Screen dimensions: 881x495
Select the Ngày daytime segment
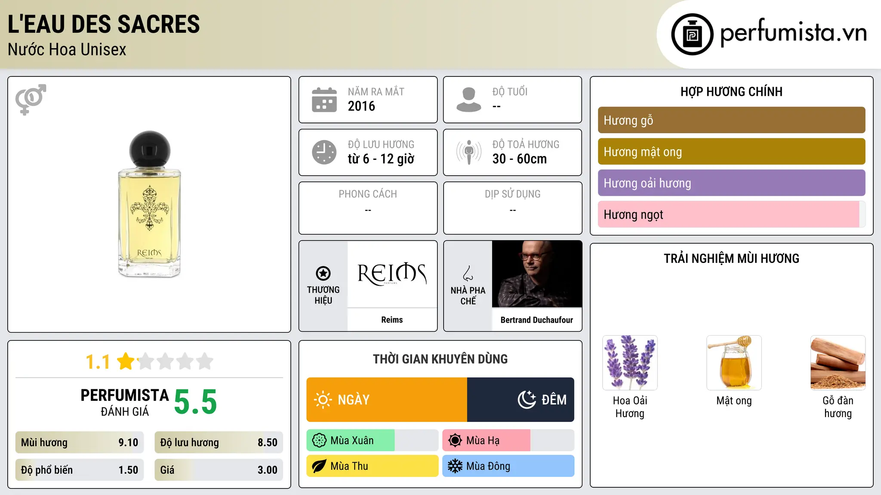387,400
